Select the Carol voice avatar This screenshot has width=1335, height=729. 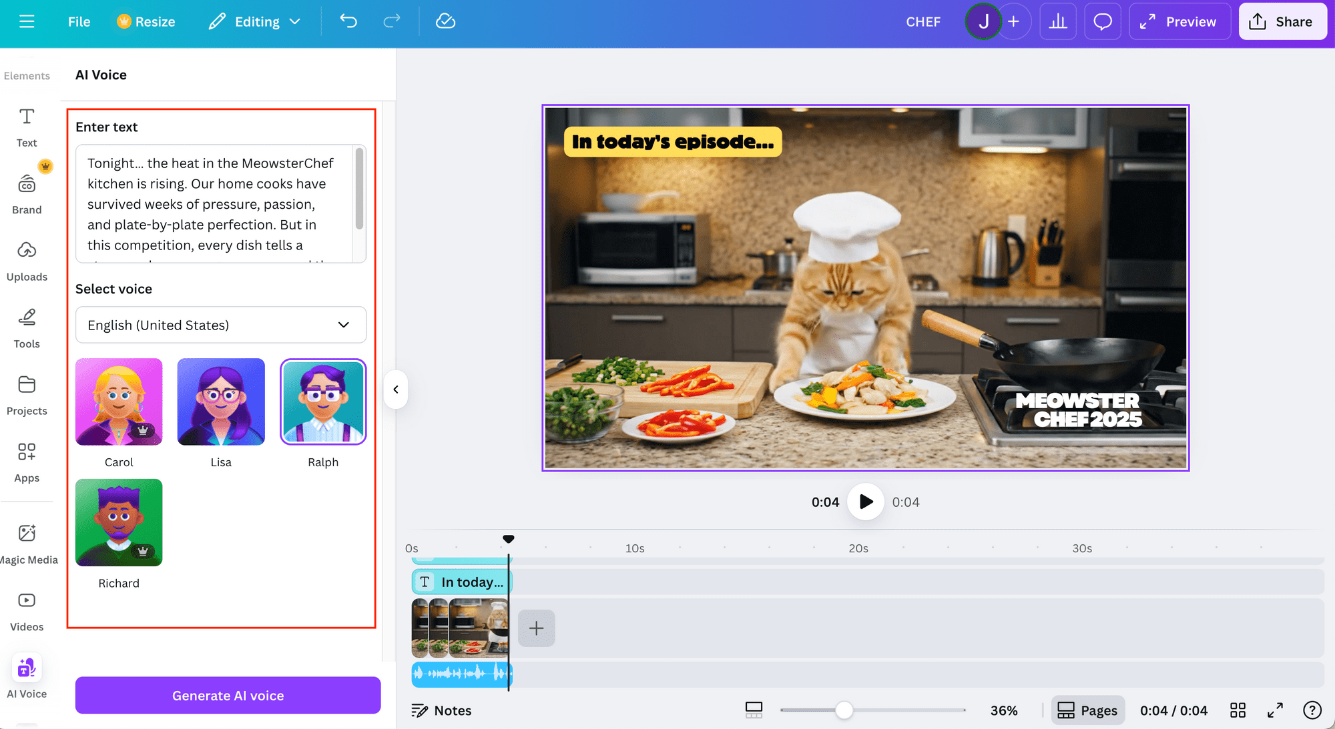pos(119,402)
